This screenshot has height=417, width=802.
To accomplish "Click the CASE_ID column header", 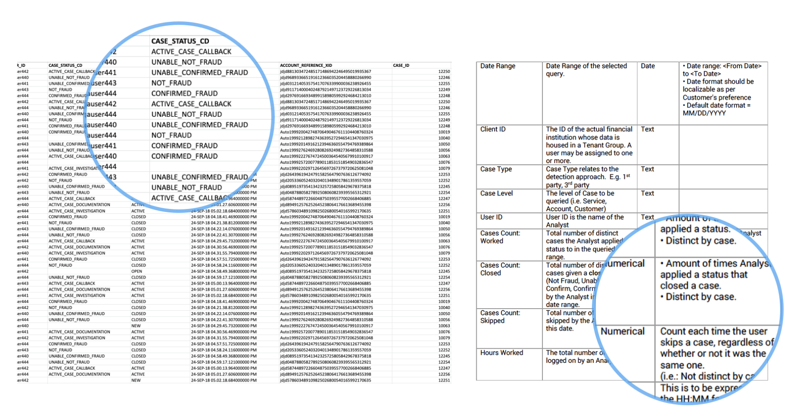I will click(x=401, y=66).
